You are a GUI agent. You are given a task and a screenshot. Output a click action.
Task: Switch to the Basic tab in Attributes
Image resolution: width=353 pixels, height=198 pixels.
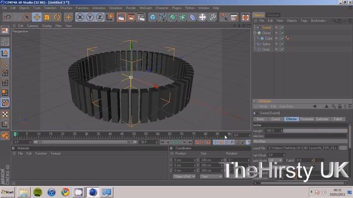point(260,119)
